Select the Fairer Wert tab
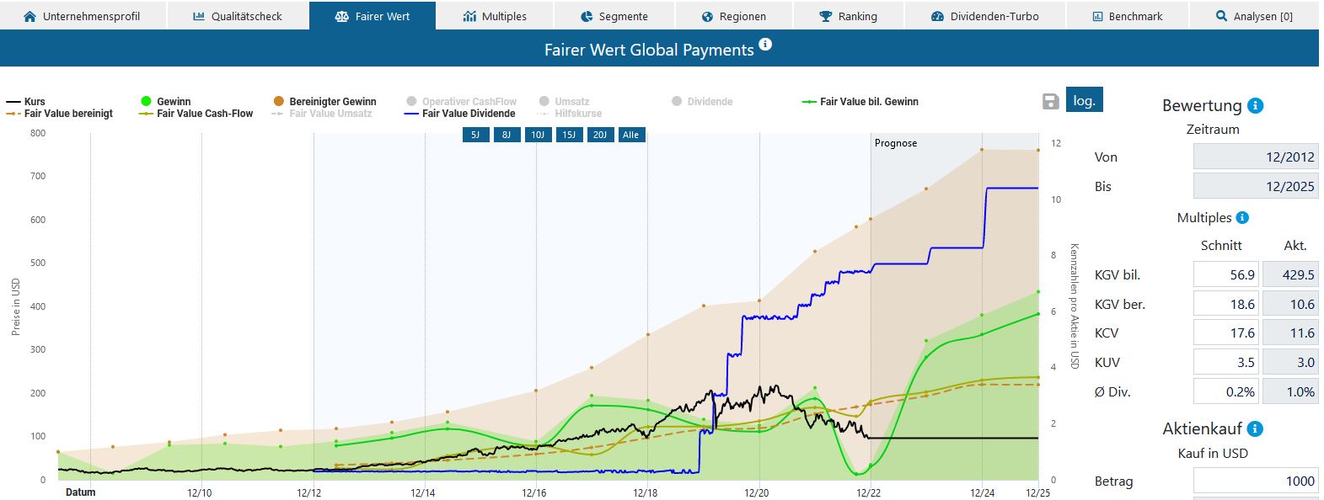The image size is (1324, 500). coord(373,16)
